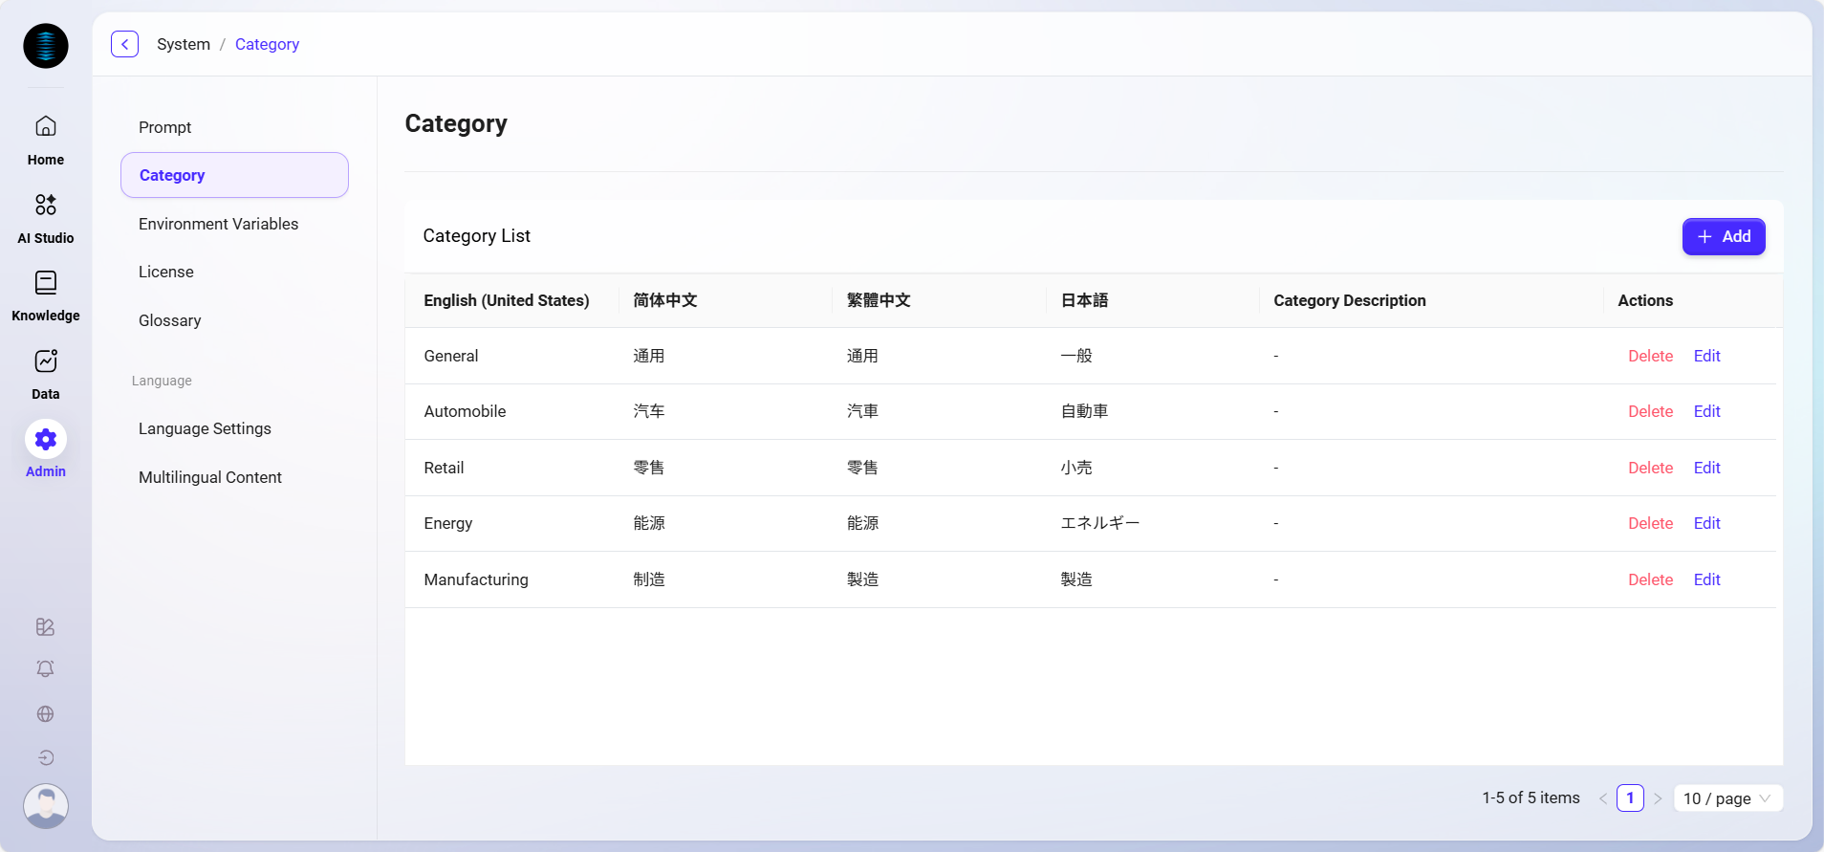Open Environment Variables menu item
Image resolution: width=1824 pixels, height=852 pixels.
218,224
